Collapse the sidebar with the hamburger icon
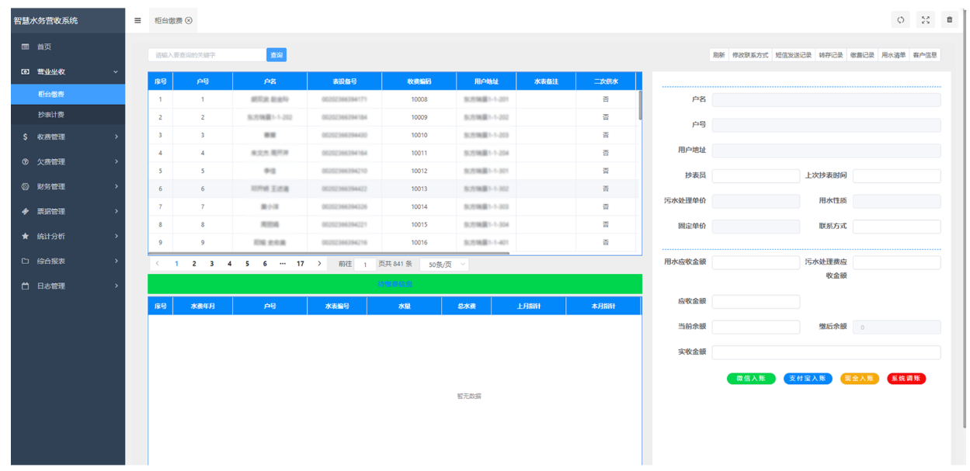This screenshot has height=471, width=970. coord(137,21)
